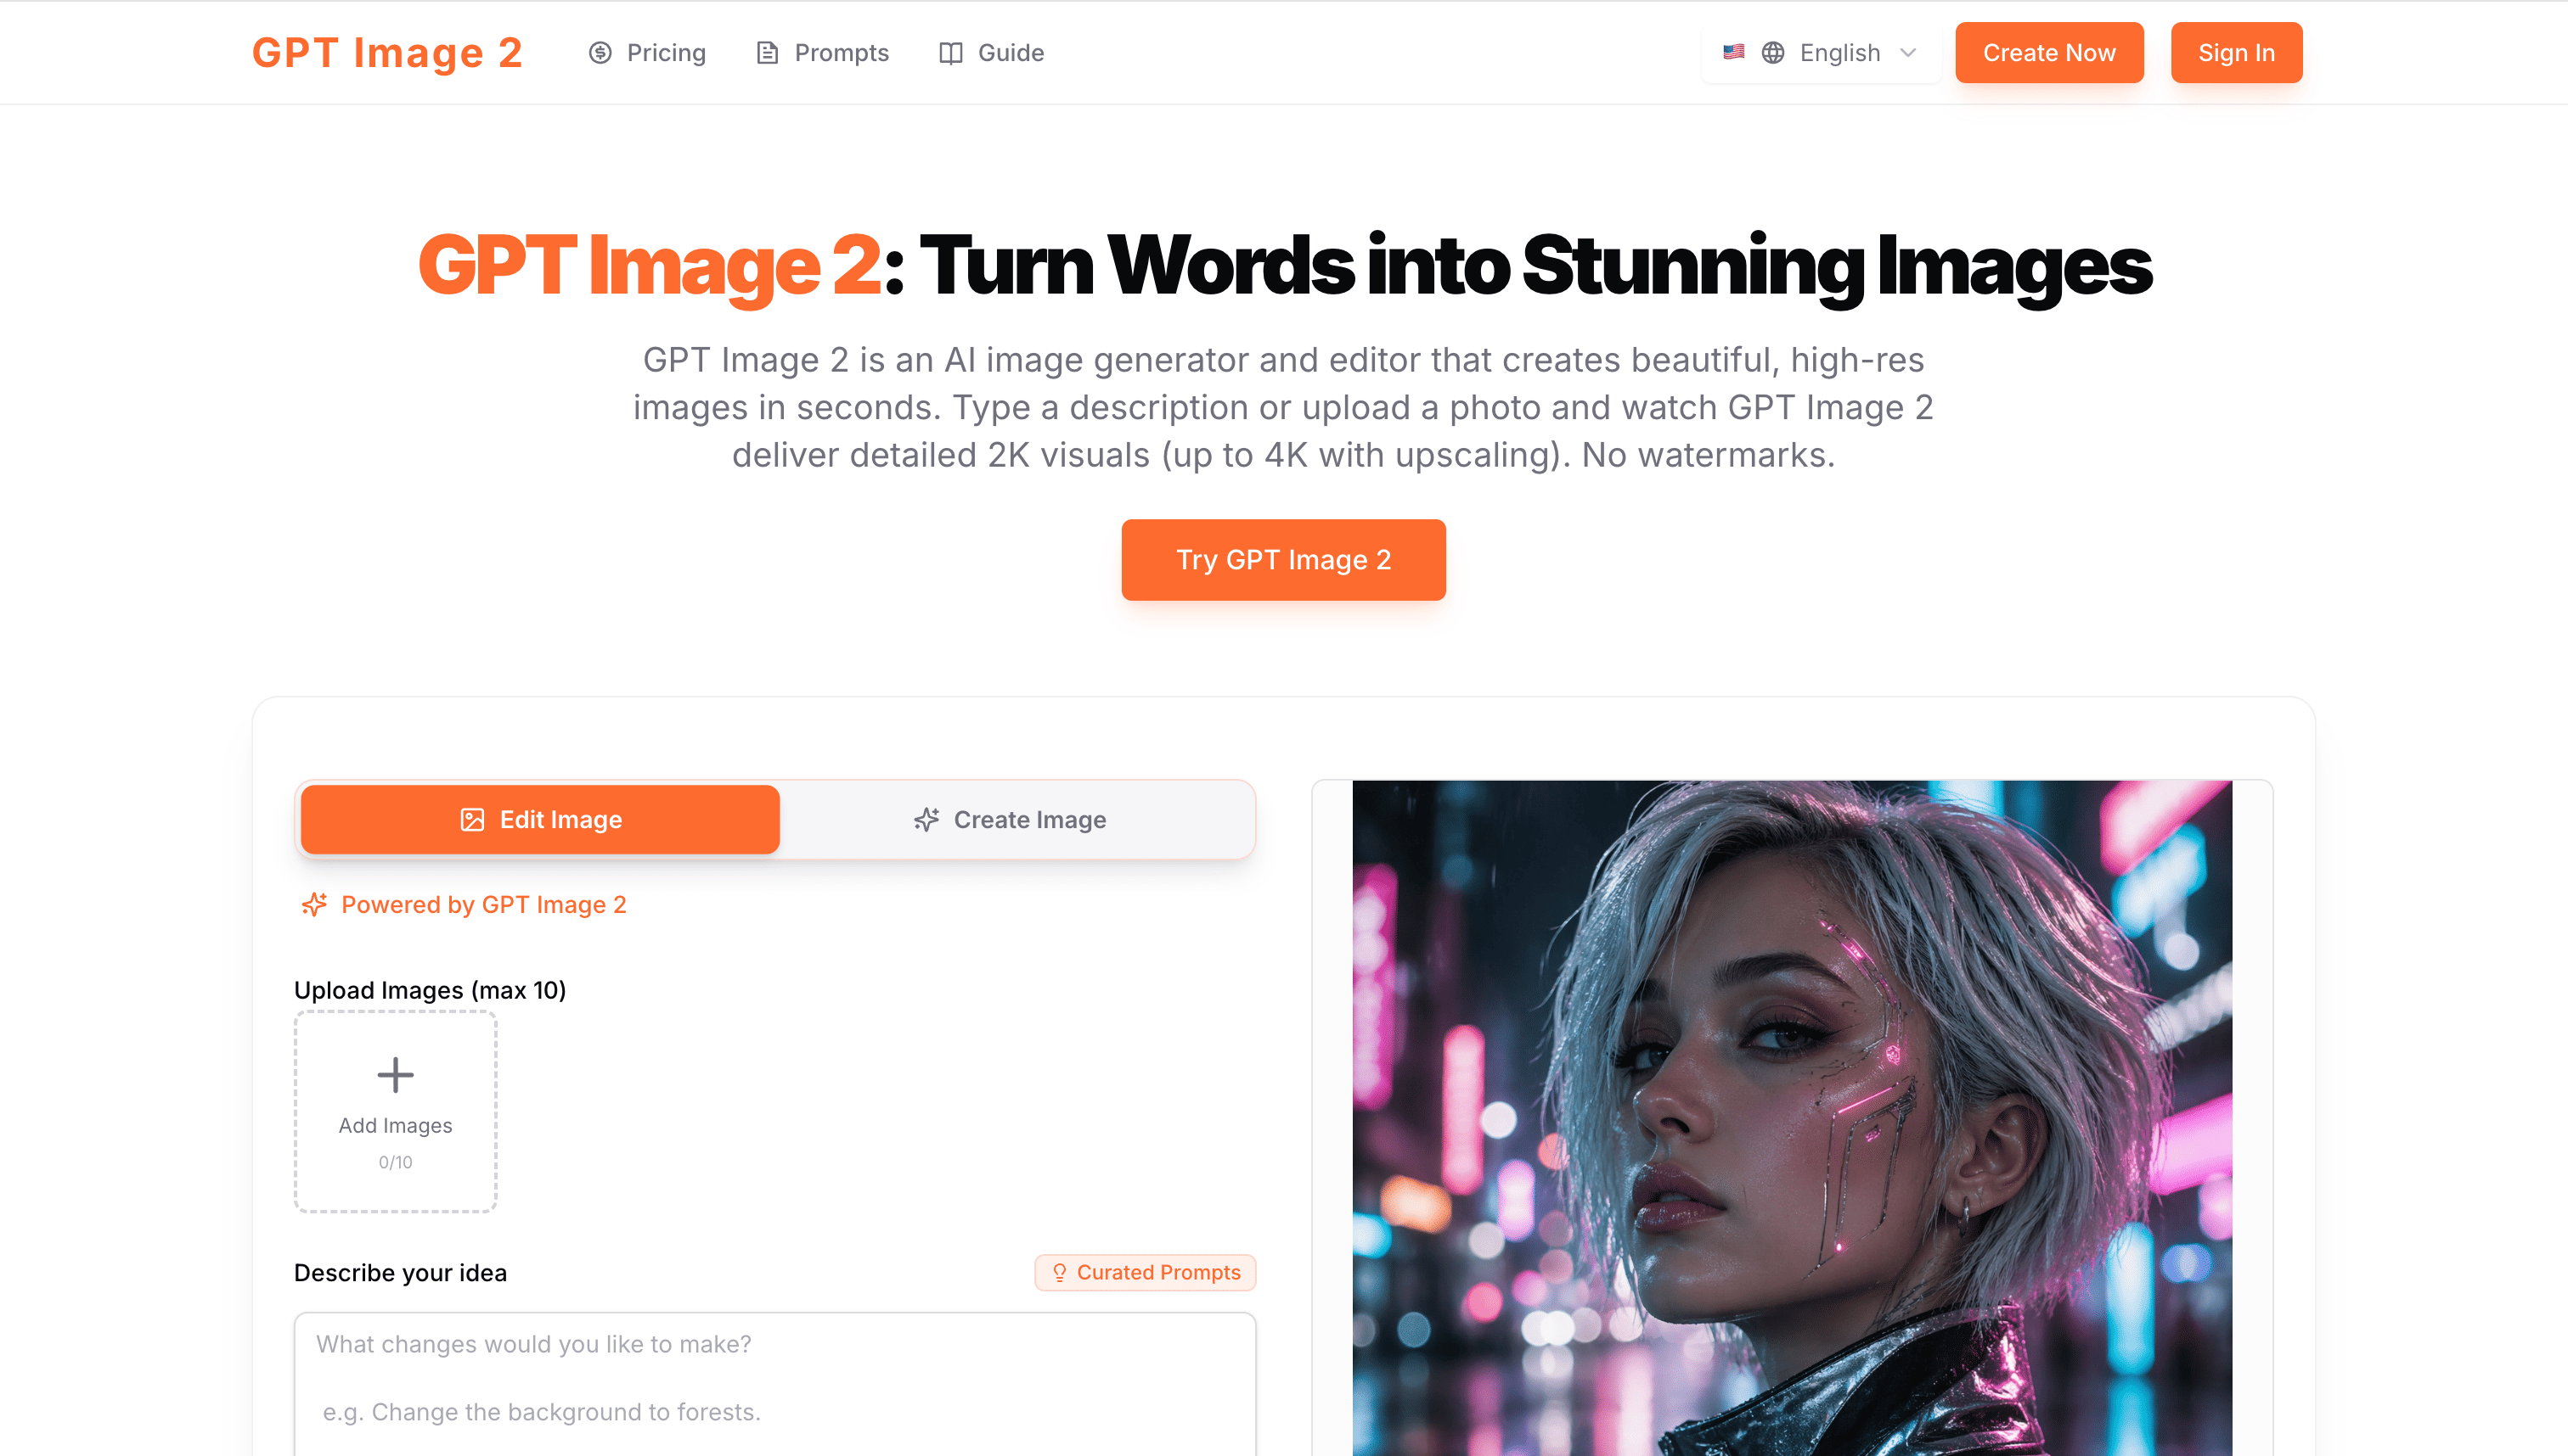
Task: Switch to the Create Image tab
Action: (1011, 820)
